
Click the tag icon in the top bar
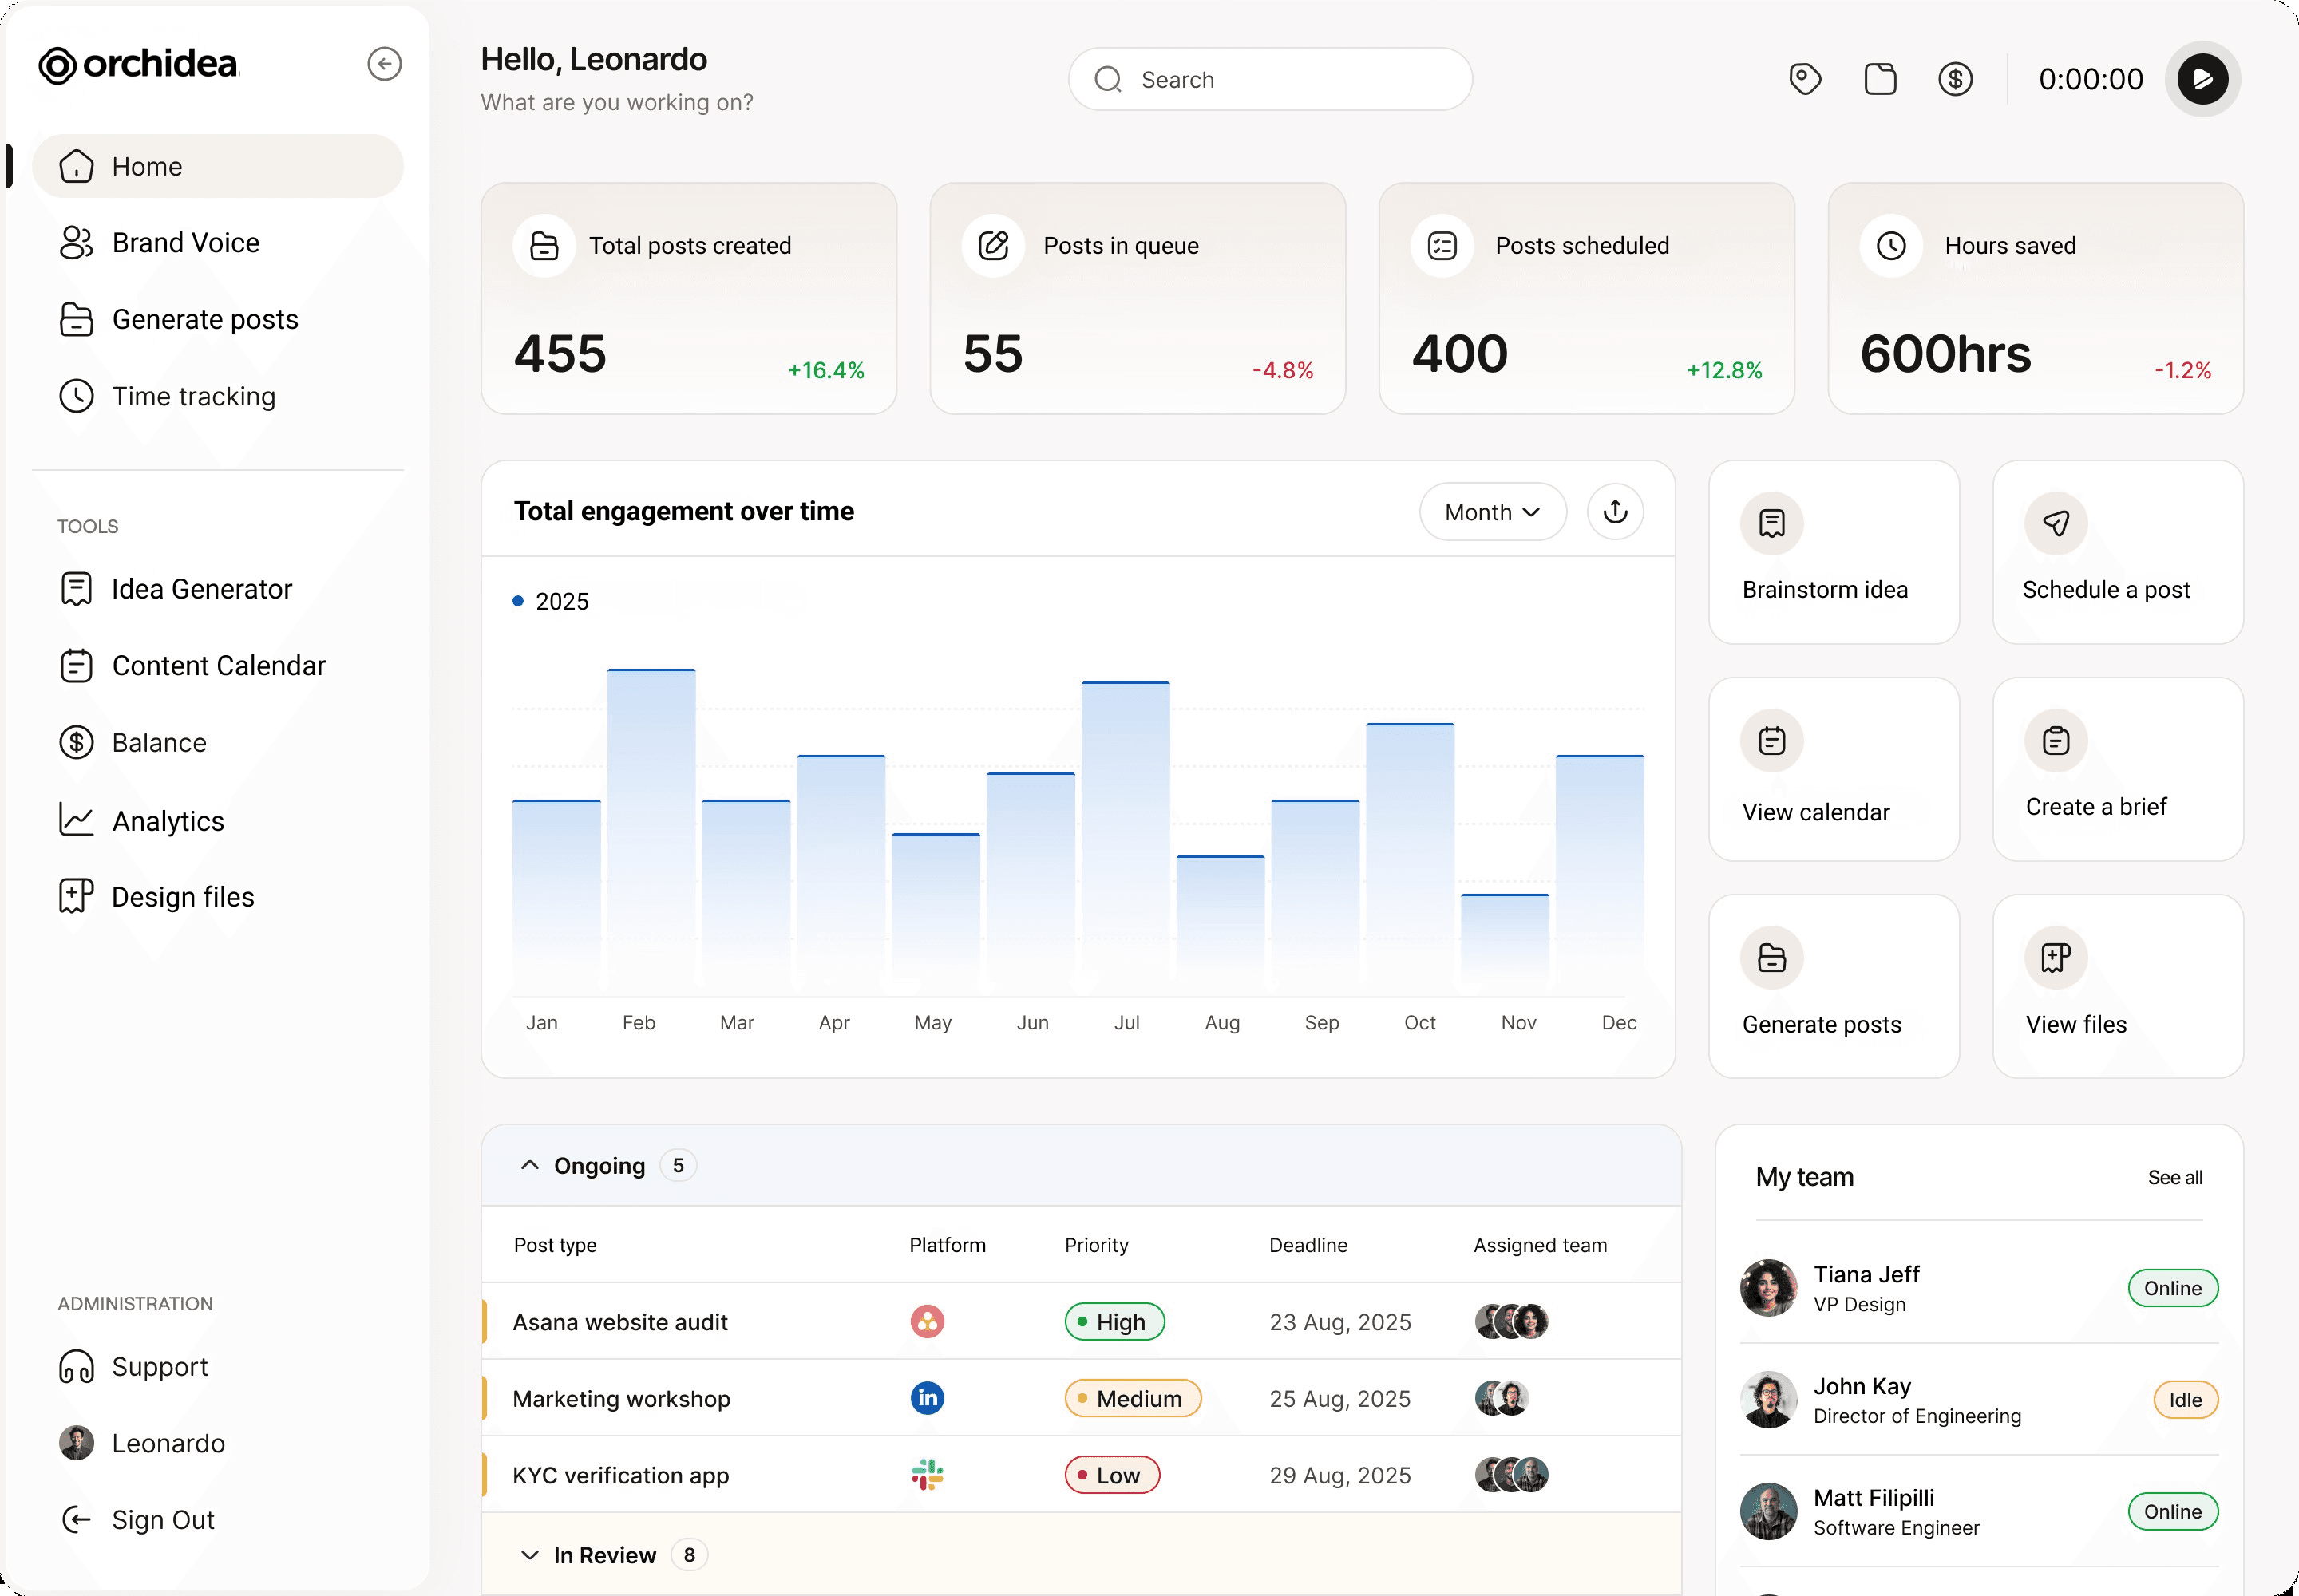coord(1805,78)
